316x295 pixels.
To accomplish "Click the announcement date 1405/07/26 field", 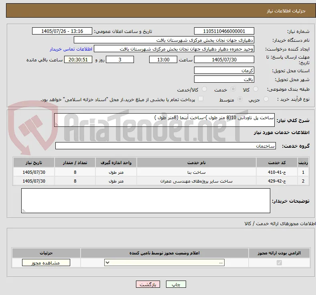I will coord(62,31).
